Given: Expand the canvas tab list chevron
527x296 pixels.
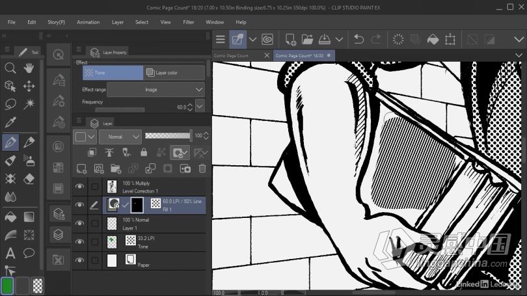Looking at the screenshot, I should click(x=519, y=55).
